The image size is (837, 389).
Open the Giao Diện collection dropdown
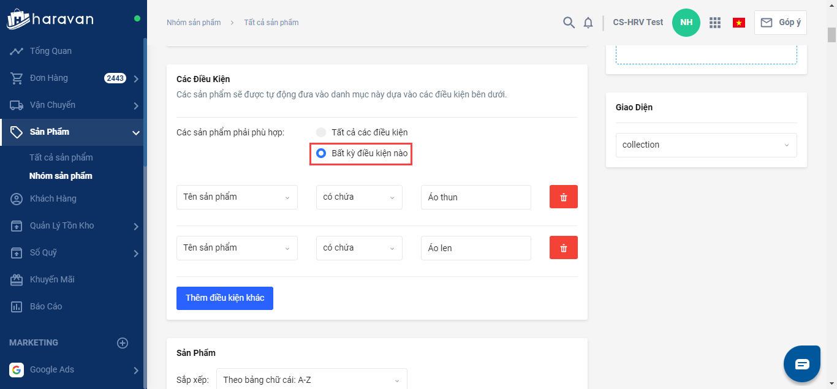coord(706,145)
